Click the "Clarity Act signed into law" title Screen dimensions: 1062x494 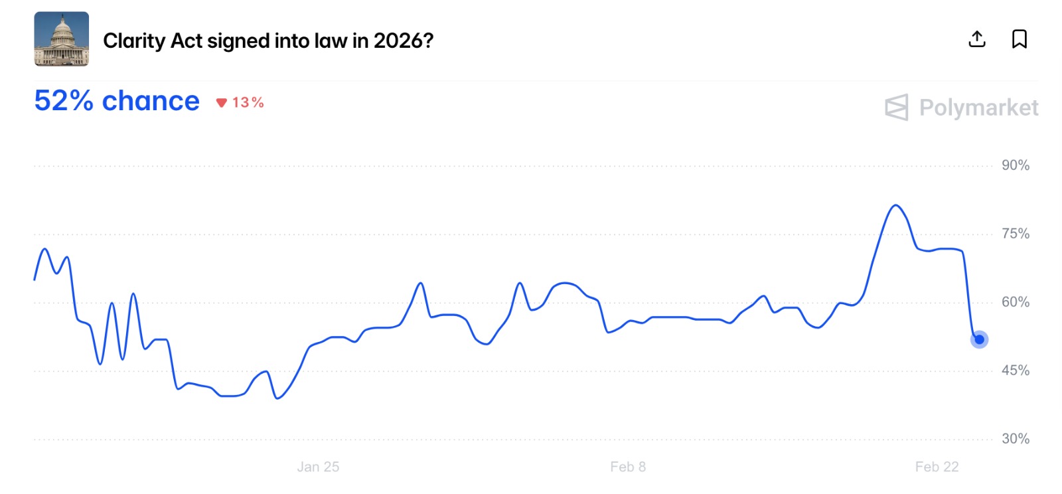(x=268, y=41)
